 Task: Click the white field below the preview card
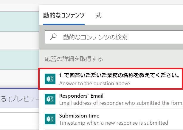[x=19, y=119]
